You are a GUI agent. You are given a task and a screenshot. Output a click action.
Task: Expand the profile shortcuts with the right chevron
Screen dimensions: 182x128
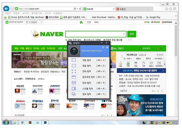pyautogui.click(x=165, y=64)
